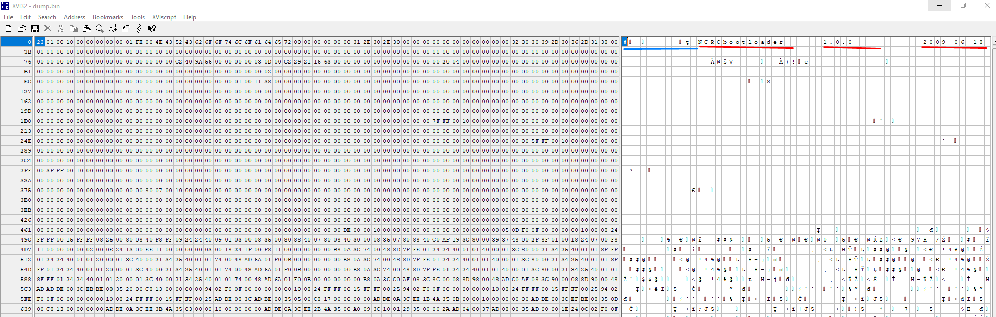Save file using the floppy disk icon
This screenshot has height=317, width=996.
tap(34, 29)
